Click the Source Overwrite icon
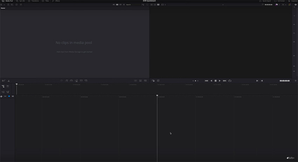The width and height of the screenshot is (298, 162). [86, 80]
